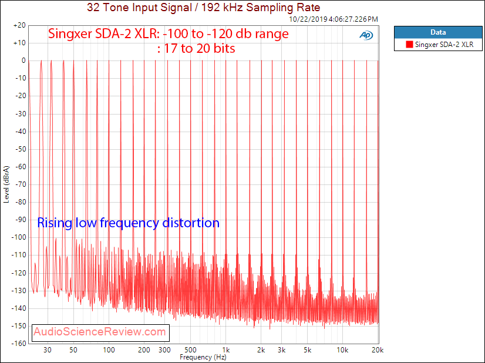Click the "-120" y-axis tick label
The image size is (485, 363).
[x=19, y=273]
